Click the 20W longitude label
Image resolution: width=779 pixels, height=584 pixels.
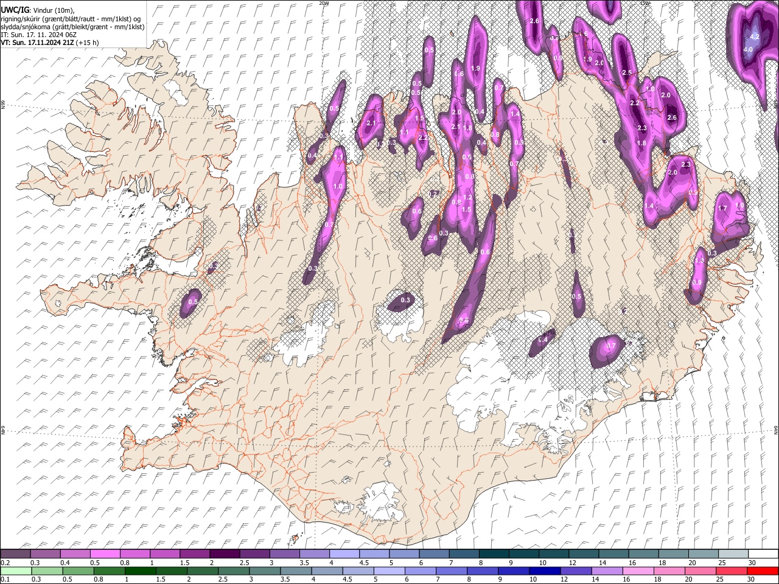(x=324, y=3)
